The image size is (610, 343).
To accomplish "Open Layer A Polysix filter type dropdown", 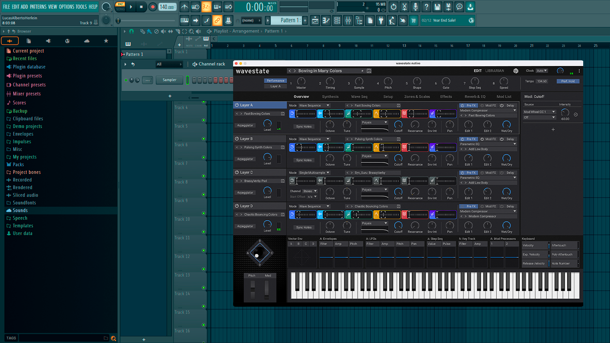I will coord(375,122).
